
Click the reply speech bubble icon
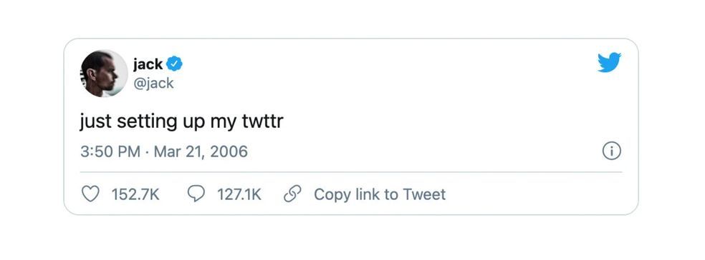196,194
